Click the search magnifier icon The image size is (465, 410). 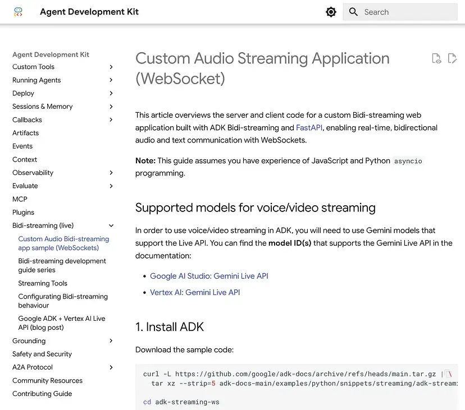pyautogui.click(x=353, y=12)
